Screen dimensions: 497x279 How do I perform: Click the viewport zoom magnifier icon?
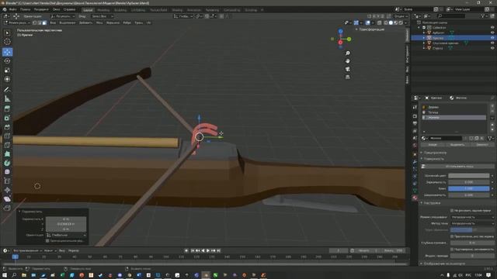[348, 53]
